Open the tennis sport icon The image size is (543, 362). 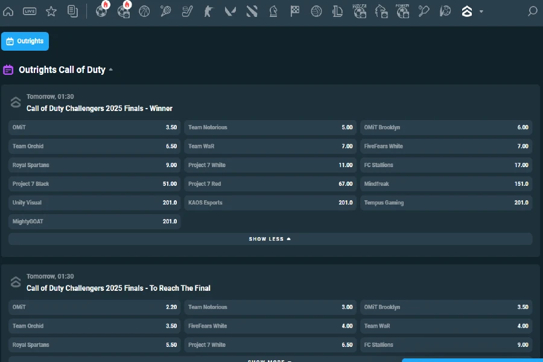pyautogui.click(x=165, y=11)
